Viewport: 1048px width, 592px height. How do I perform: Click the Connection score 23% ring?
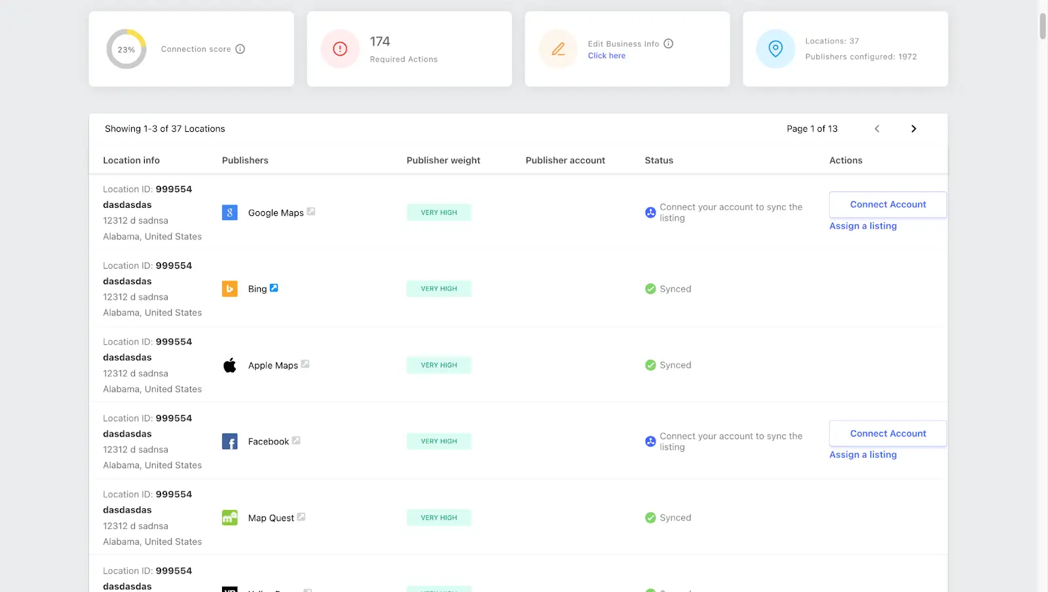click(x=126, y=49)
